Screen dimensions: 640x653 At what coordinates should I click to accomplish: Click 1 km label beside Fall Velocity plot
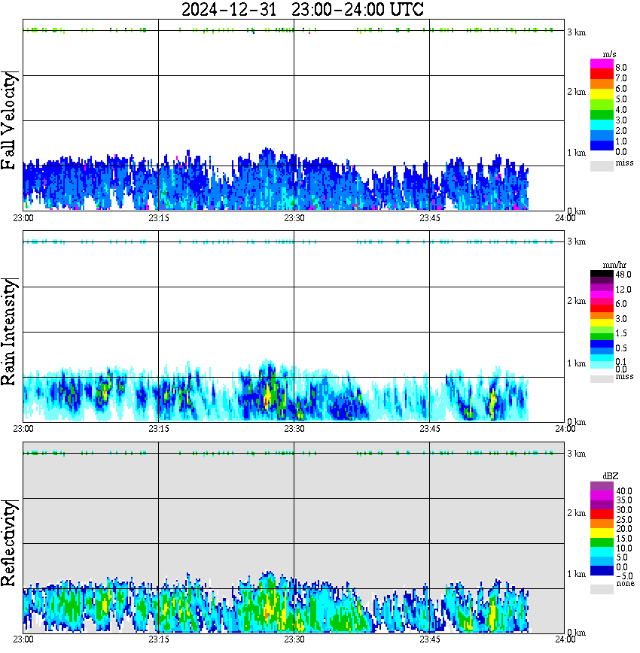point(576,153)
